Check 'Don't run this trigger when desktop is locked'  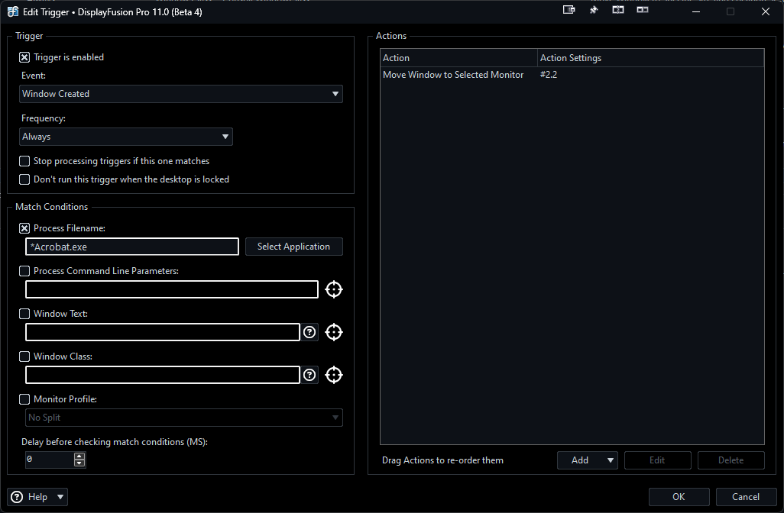[24, 179]
